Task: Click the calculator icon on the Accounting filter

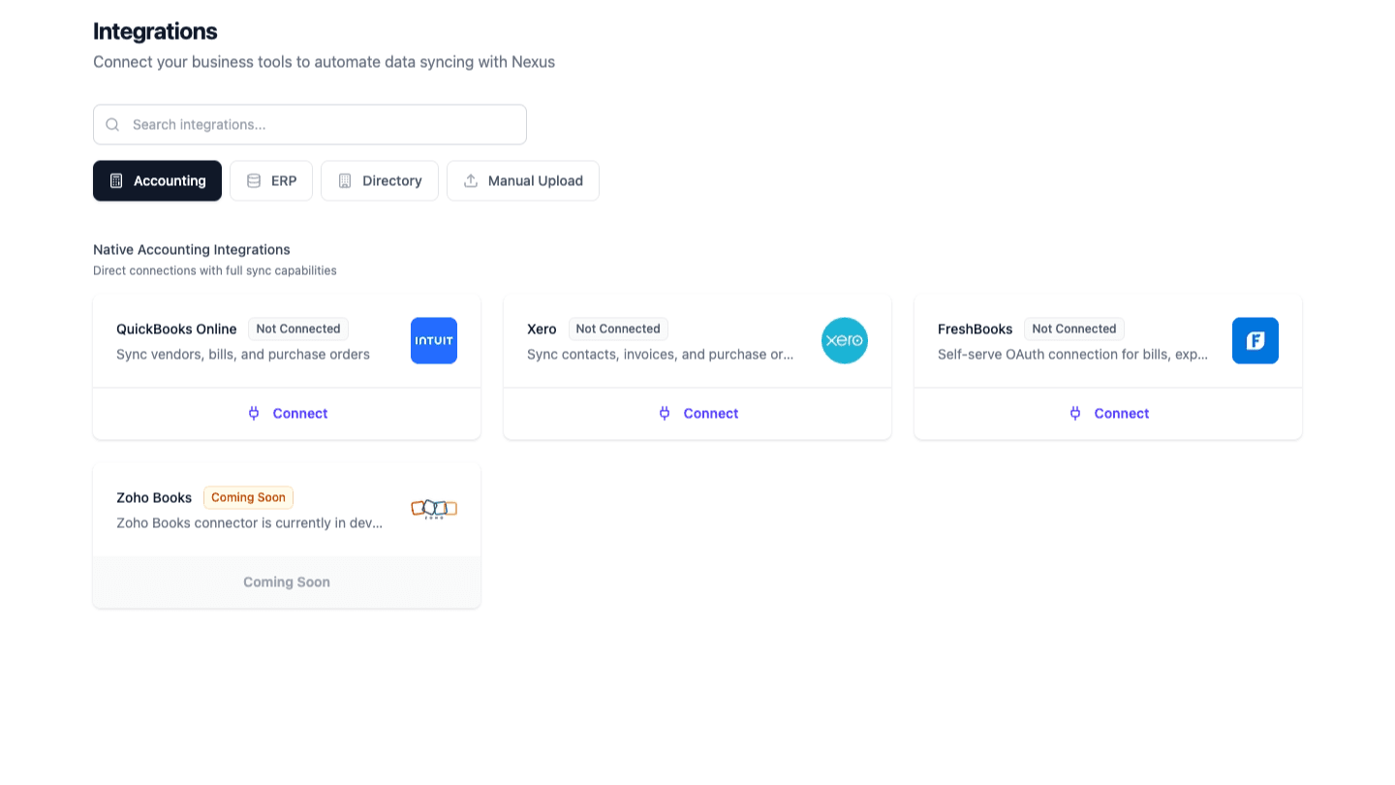Action: [116, 180]
